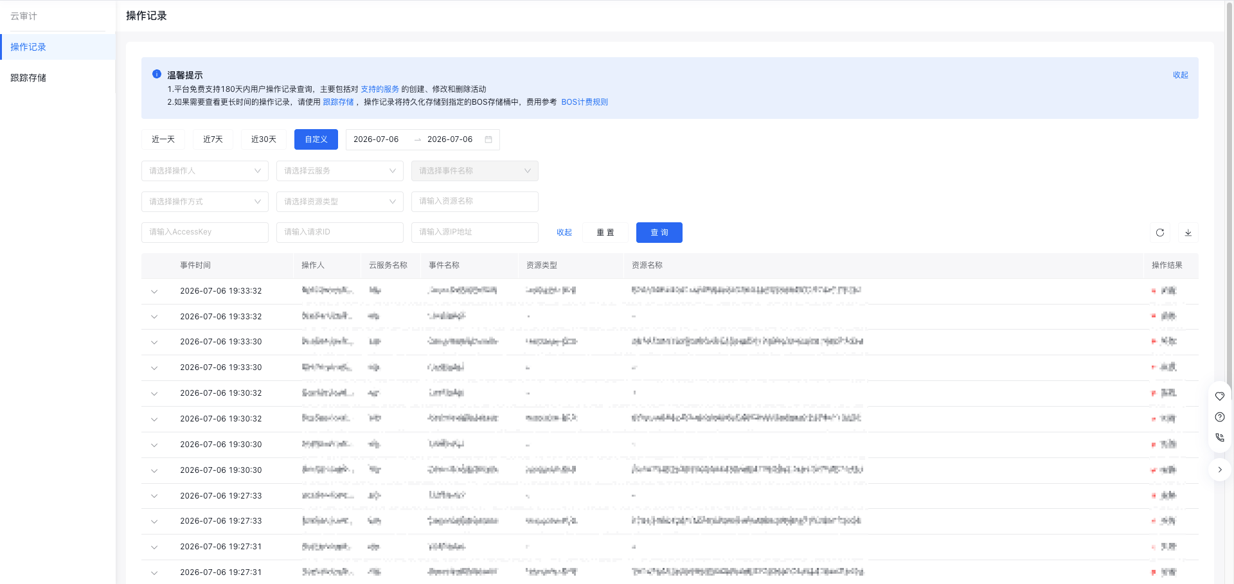Click the 请输入AccessKey input field
The width and height of the screenshot is (1234, 584).
coord(205,233)
